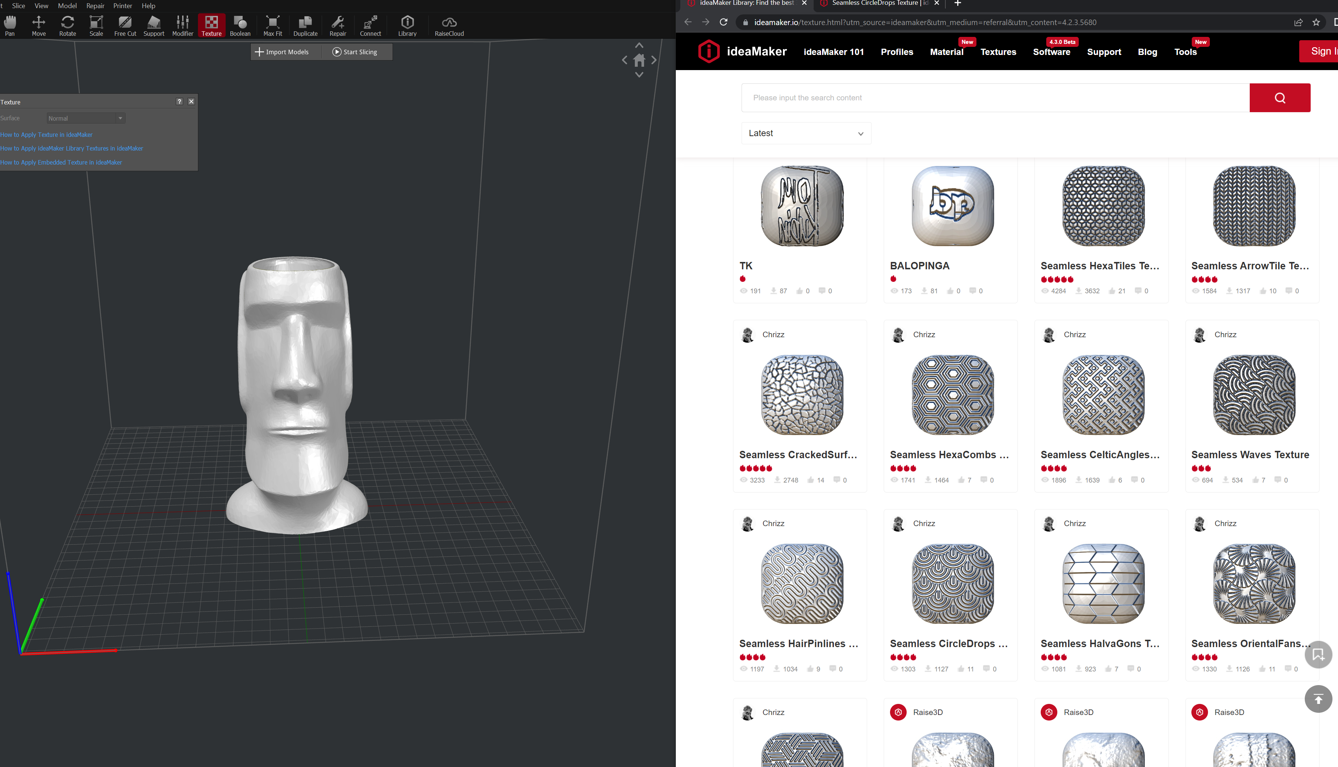Open Tools nav link
1338x767 pixels.
pyautogui.click(x=1185, y=52)
